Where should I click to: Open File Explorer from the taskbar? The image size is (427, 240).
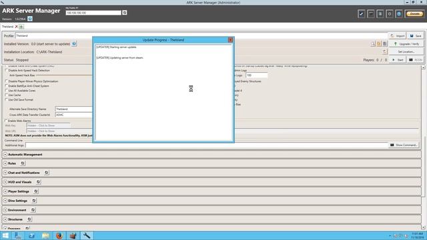click(x=45, y=235)
